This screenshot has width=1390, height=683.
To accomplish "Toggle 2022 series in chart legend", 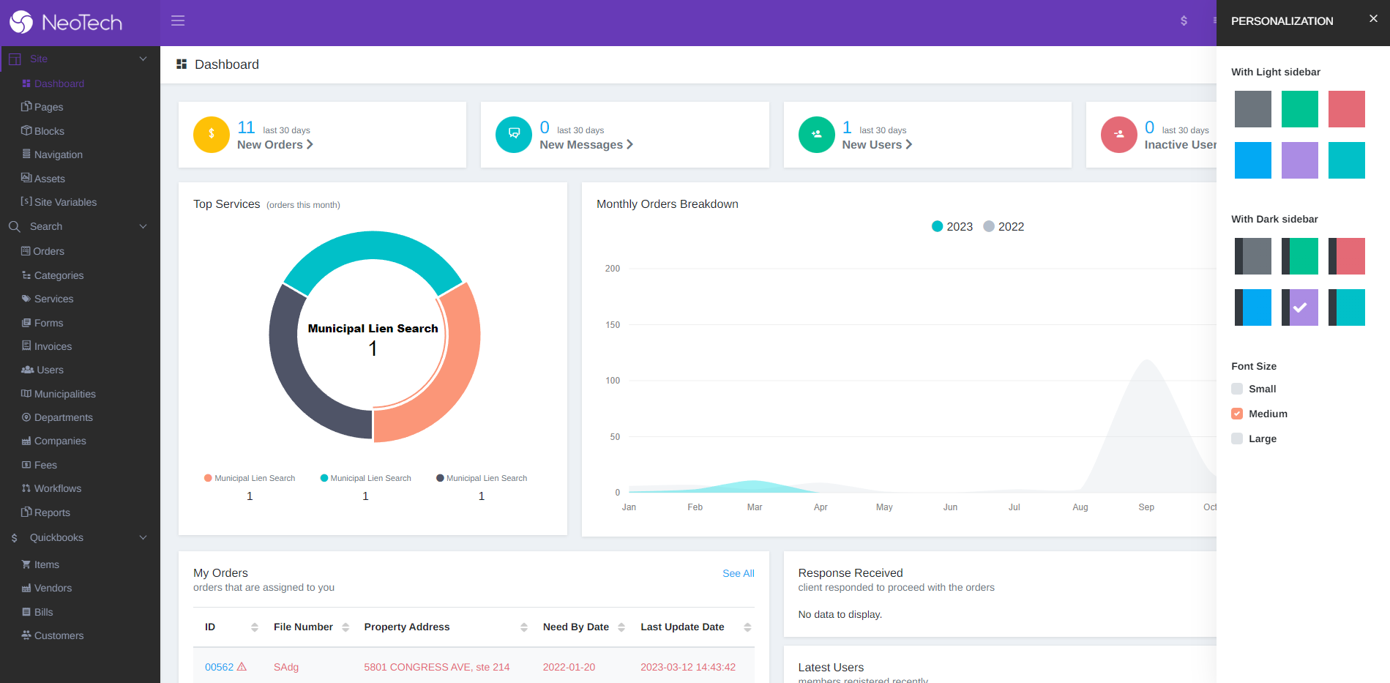I will click(x=1004, y=227).
